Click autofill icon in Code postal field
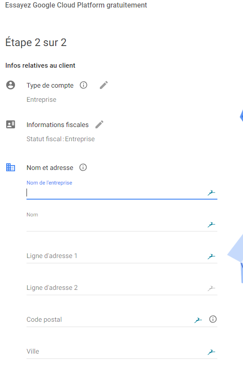243x366 pixels. pyautogui.click(x=198, y=320)
